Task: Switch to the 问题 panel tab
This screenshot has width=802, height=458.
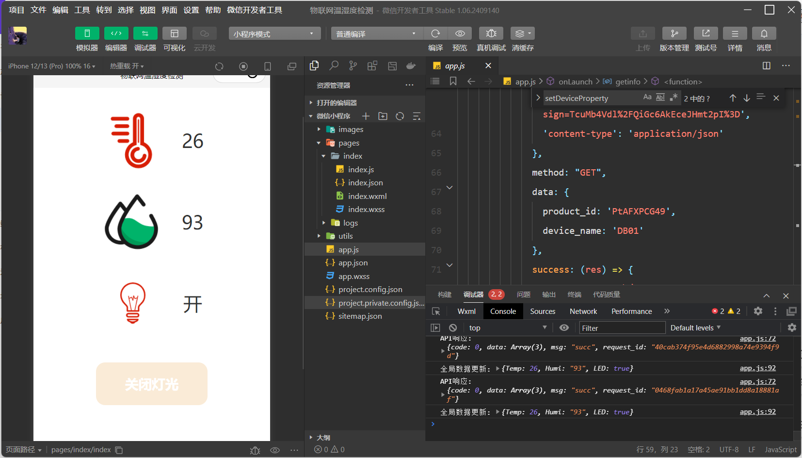Action: 524,294
